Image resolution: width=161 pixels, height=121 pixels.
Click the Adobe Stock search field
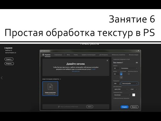click(71, 107)
